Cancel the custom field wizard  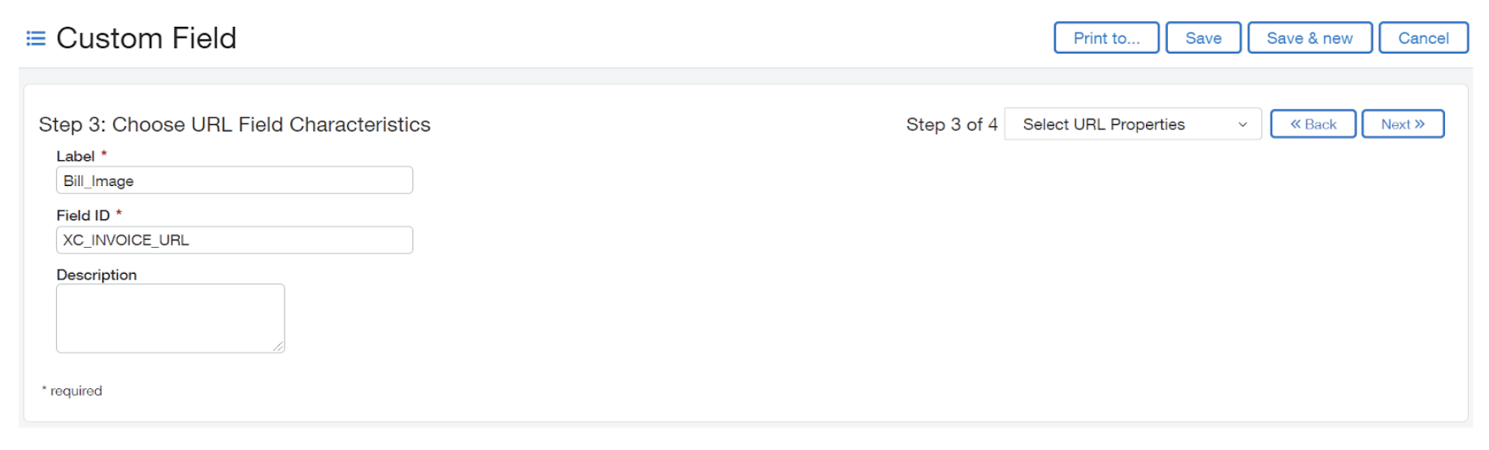[x=1422, y=38]
